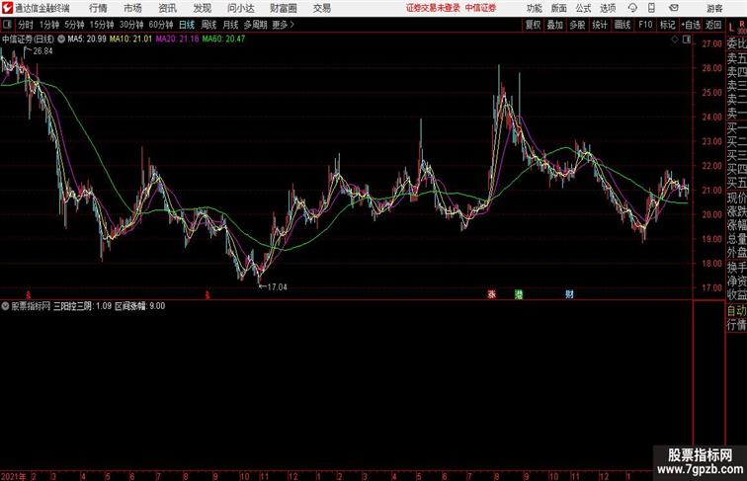Select the 周线 weekly period
This screenshot has width=747, height=481.
click(208, 25)
